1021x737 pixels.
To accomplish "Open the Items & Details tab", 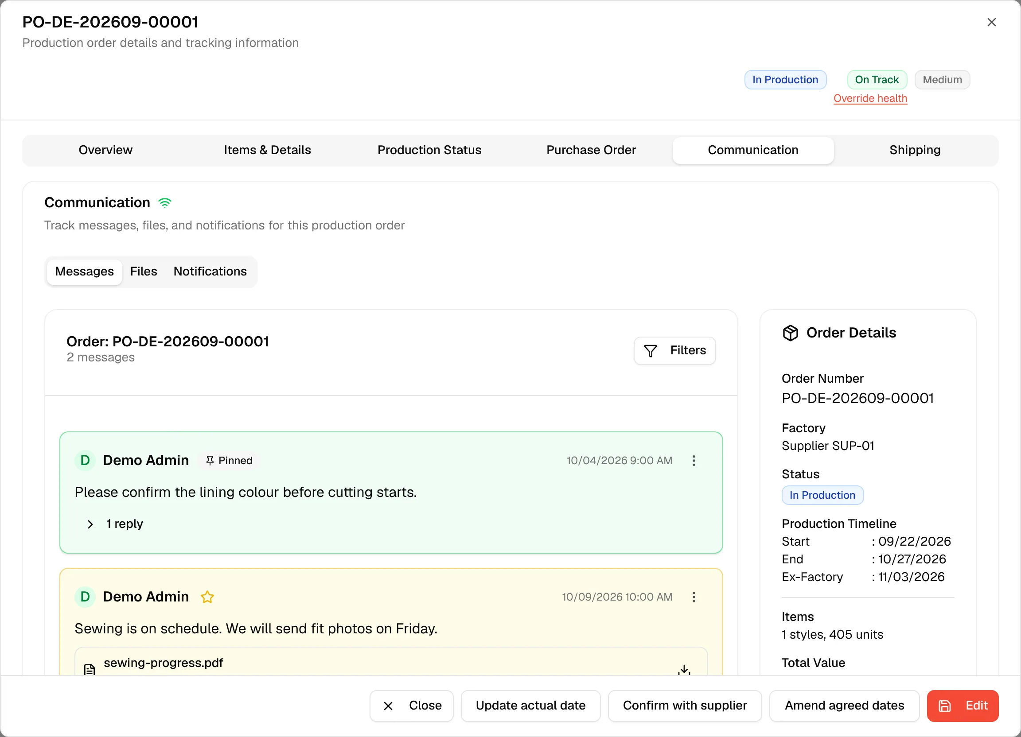I will tap(267, 150).
